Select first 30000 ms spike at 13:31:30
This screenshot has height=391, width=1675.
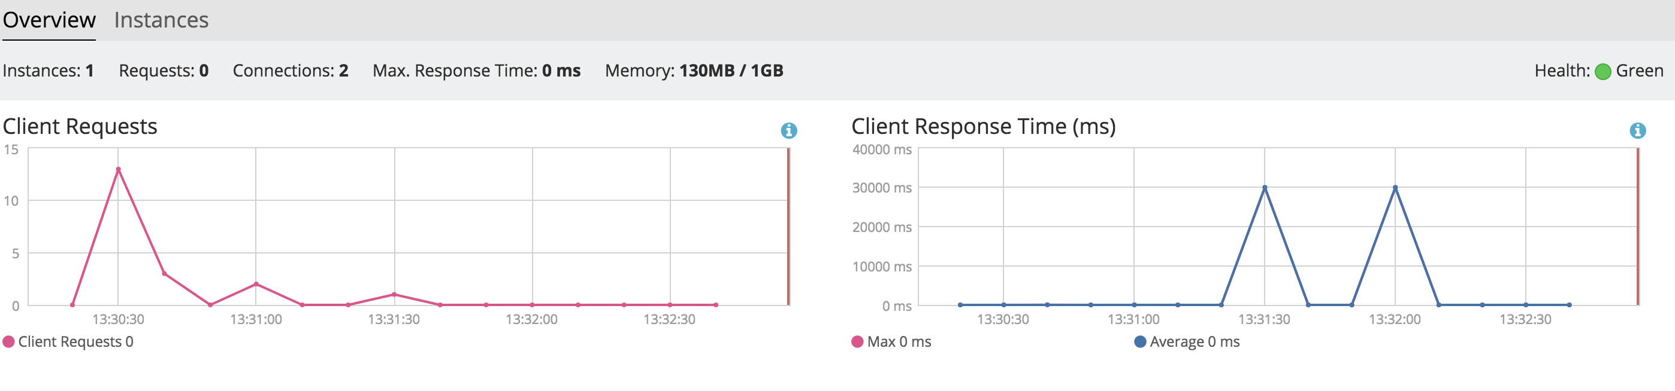point(1264,187)
